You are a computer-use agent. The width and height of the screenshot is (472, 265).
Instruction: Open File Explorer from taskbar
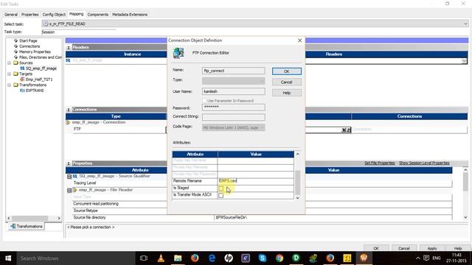(x=178, y=258)
